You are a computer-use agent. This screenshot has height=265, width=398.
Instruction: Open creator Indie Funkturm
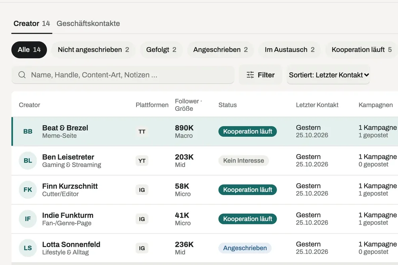68,215
